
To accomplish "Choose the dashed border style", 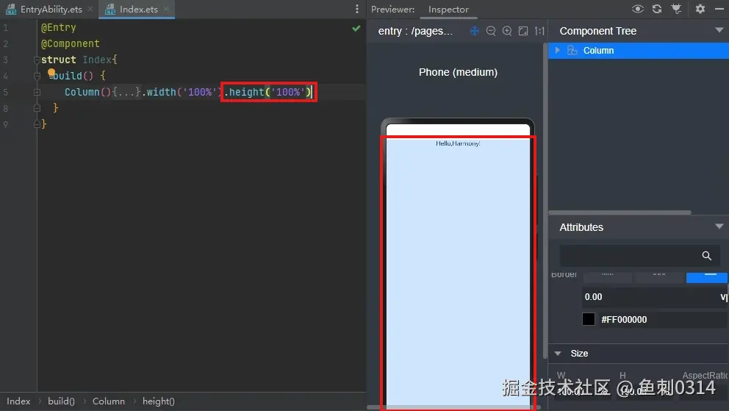I will click(x=658, y=276).
